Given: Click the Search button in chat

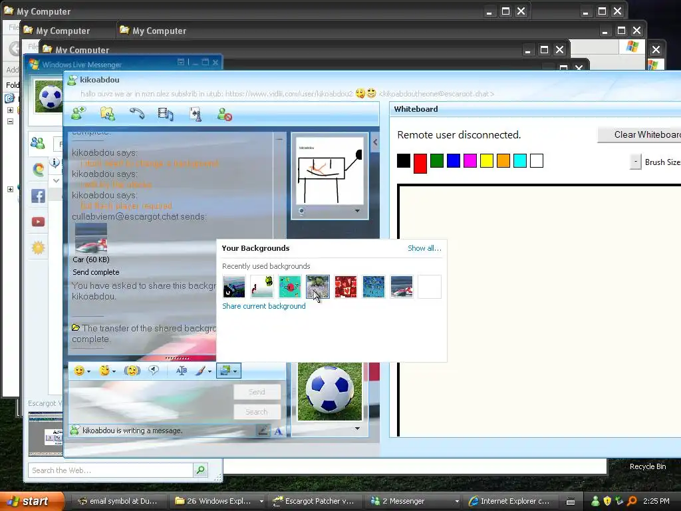Looking at the screenshot, I should [257, 412].
